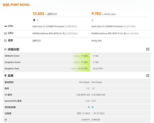Click the trophy icon for rank 1

pos(34,20)
